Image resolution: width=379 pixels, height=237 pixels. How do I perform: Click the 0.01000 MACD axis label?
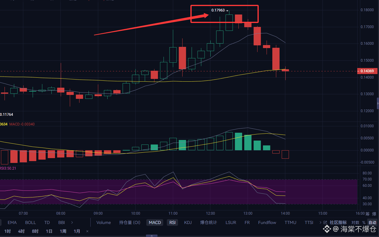tap(367, 126)
